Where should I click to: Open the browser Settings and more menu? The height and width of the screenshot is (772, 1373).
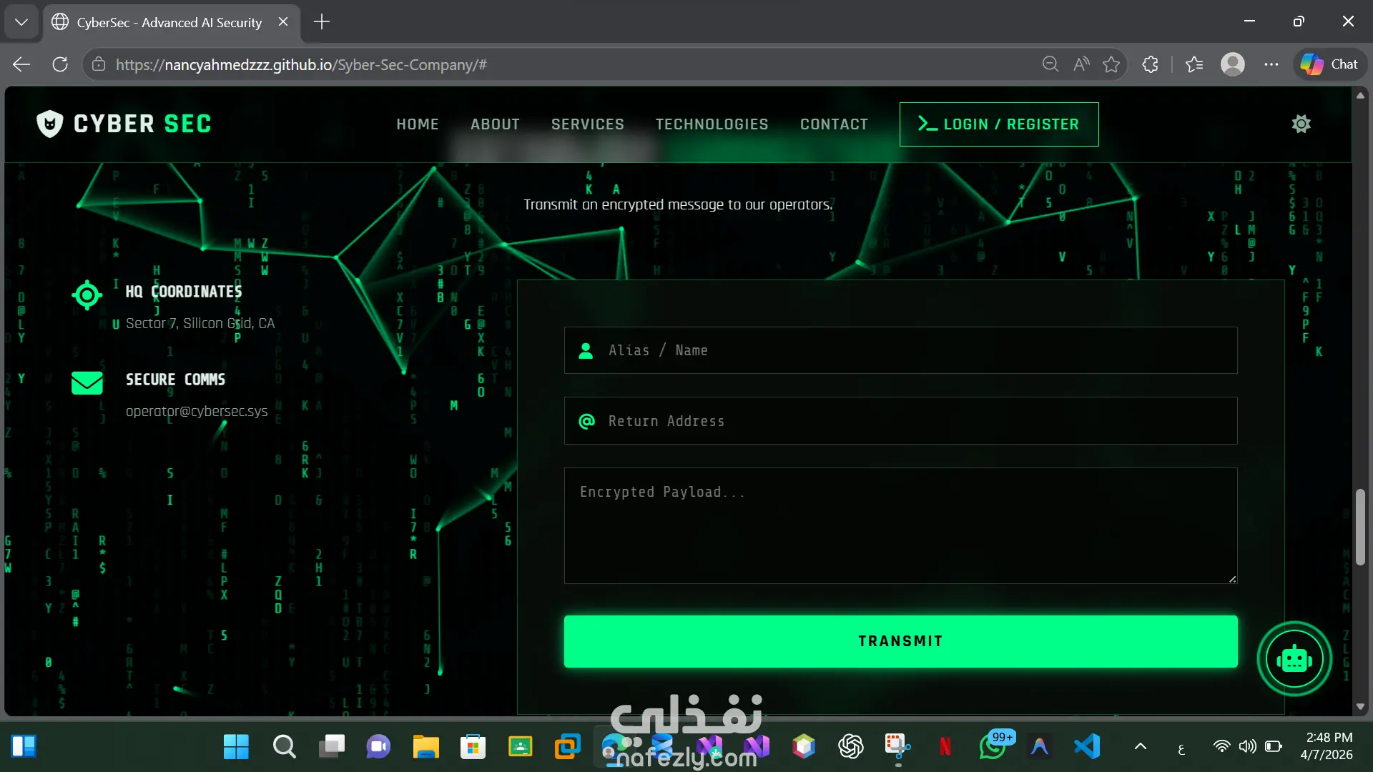pyautogui.click(x=1271, y=64)
